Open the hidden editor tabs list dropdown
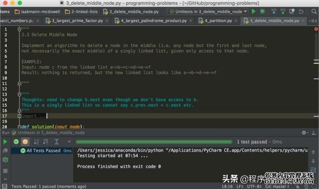 [313, 21]
